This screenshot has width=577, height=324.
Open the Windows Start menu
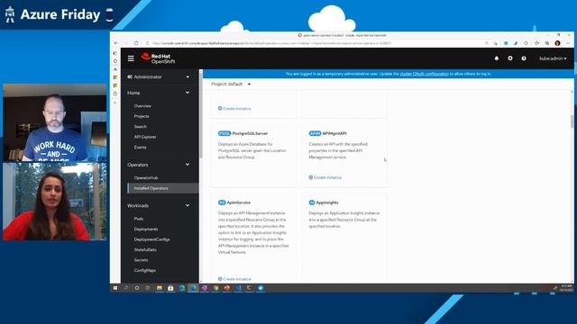tap(114, 288)
